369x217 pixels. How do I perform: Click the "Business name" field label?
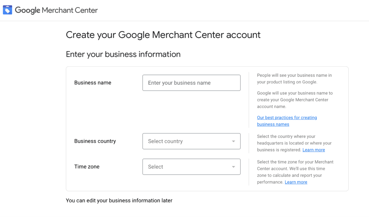(x=93, y=83)
